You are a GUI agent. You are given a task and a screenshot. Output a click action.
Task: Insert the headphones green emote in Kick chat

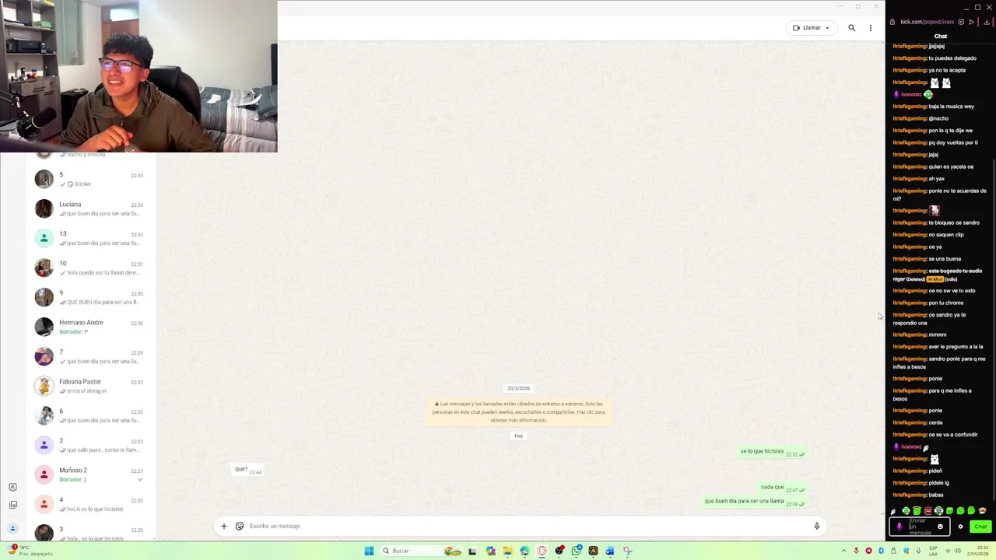[939, 510]
